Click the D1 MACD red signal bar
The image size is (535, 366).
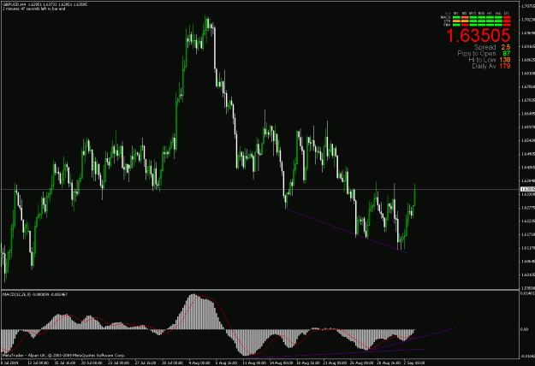[x=507, y=17]
